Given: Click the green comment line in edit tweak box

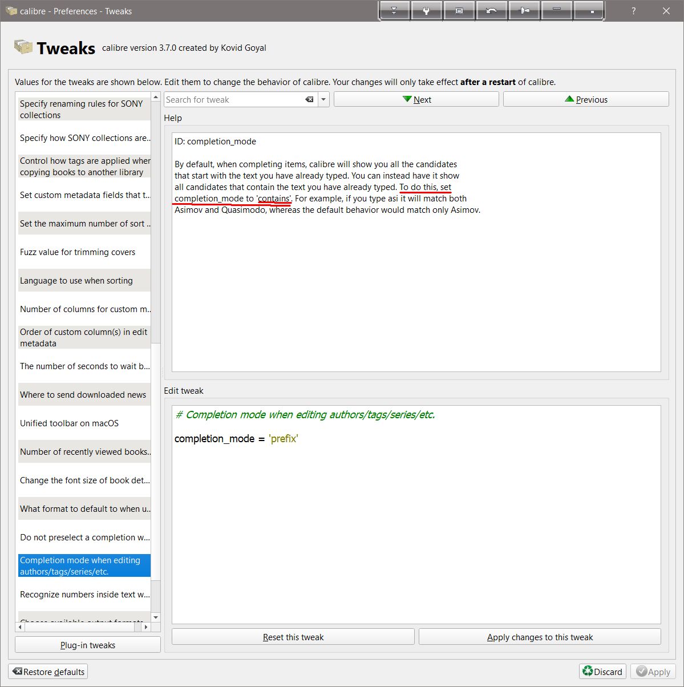Looking at the screenshot, I should point(305,414).
